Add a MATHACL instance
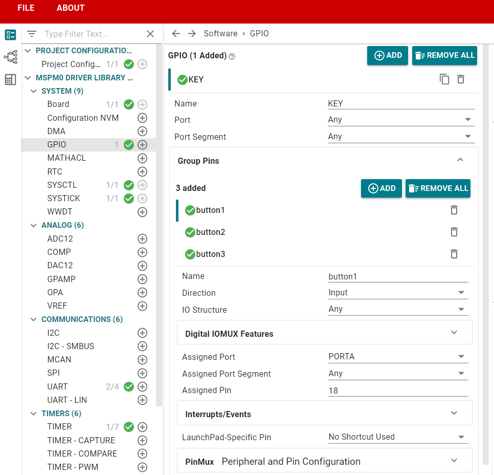The width and height of the screenshot is (494, 475). tap(142, 158)
